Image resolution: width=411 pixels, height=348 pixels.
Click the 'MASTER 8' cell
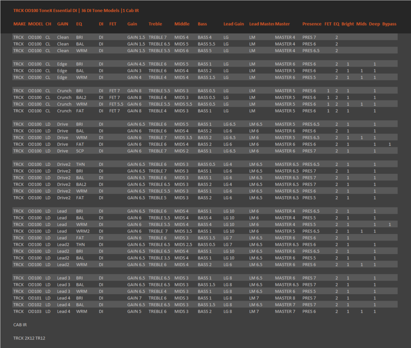(x=285, y=298)
